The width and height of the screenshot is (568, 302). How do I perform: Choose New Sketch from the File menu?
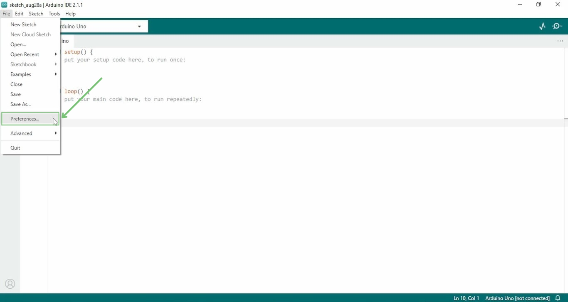[x=23, y=24]
